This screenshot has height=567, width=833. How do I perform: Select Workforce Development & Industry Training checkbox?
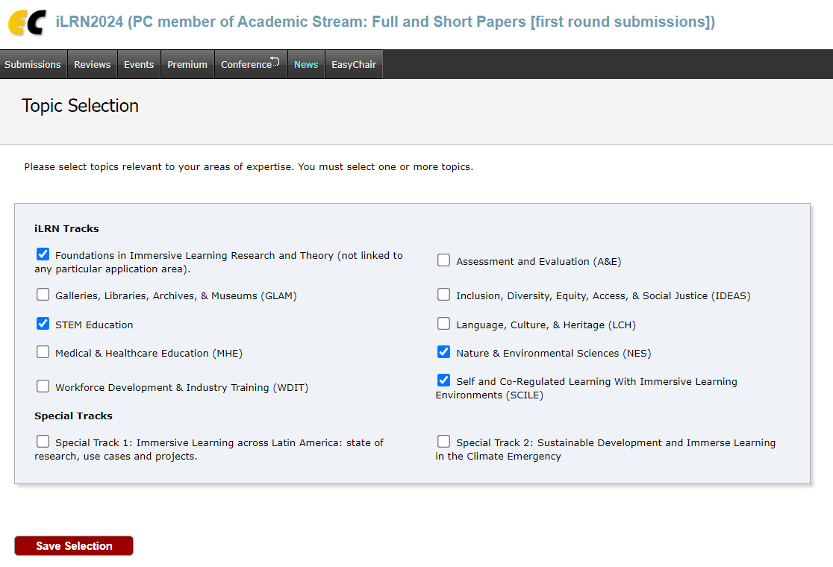(x=43, y=386)
